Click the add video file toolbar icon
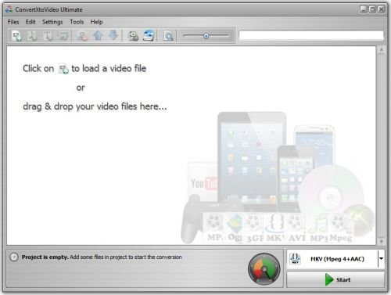391x295 pixels. click(x=17, y=36)
